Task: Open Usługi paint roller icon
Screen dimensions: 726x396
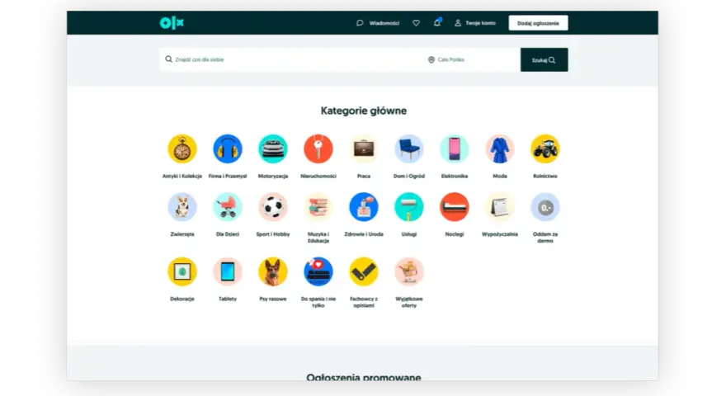Action: [x=409, y=207]
